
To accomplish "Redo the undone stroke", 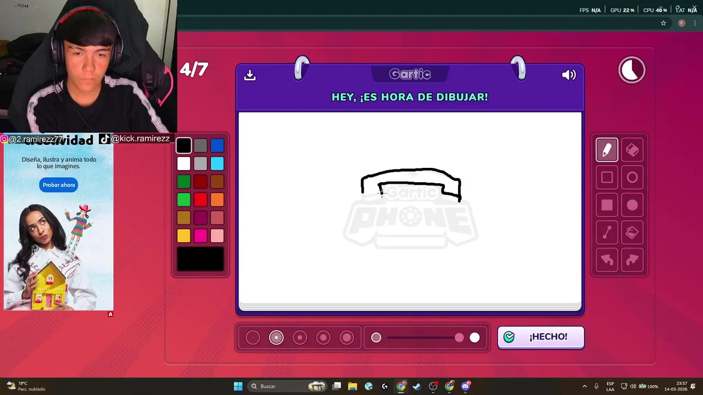I will 632,260.
